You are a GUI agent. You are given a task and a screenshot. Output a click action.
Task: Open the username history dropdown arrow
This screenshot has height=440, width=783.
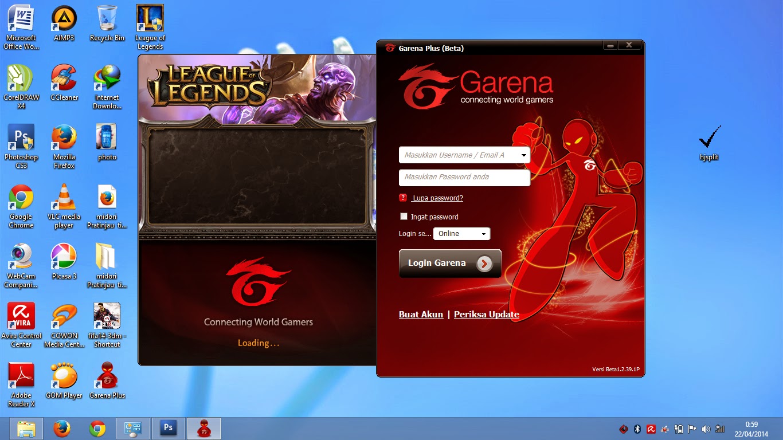524,155
